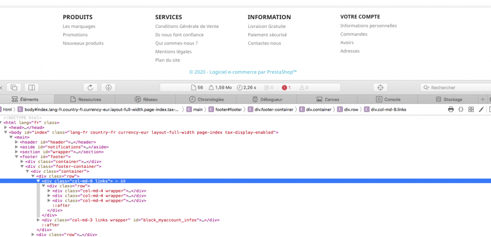The width and height of the screenshot is (491, 237).
Task: Detach the inspector into a separate window
Action: (x=14, y=87)
